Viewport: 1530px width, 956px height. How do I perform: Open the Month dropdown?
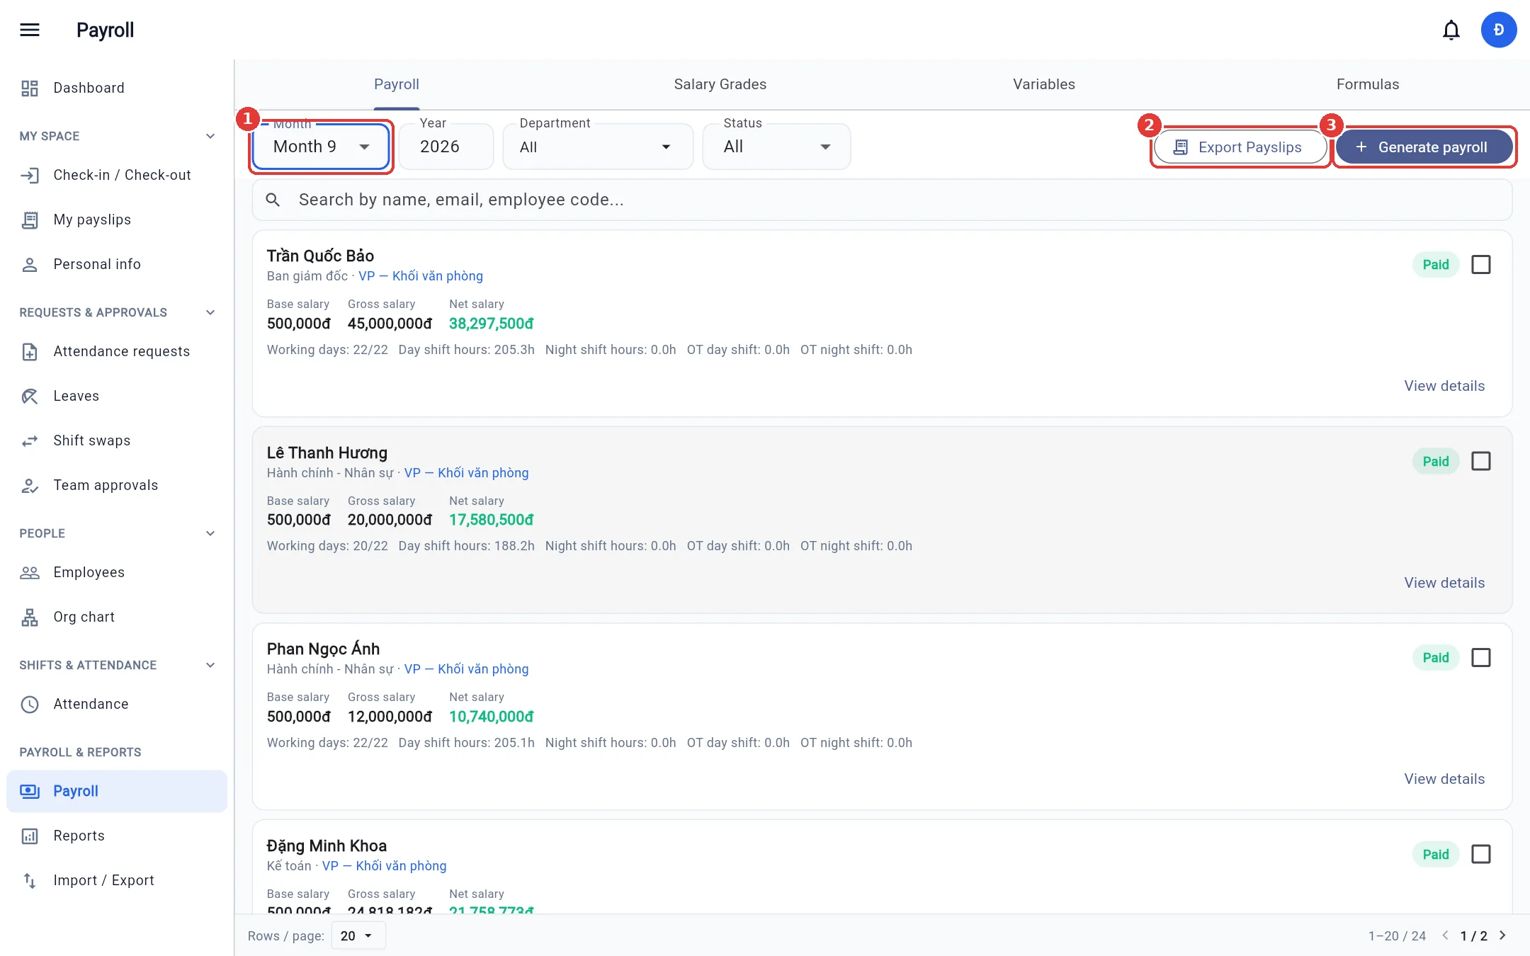coord(321,147)
